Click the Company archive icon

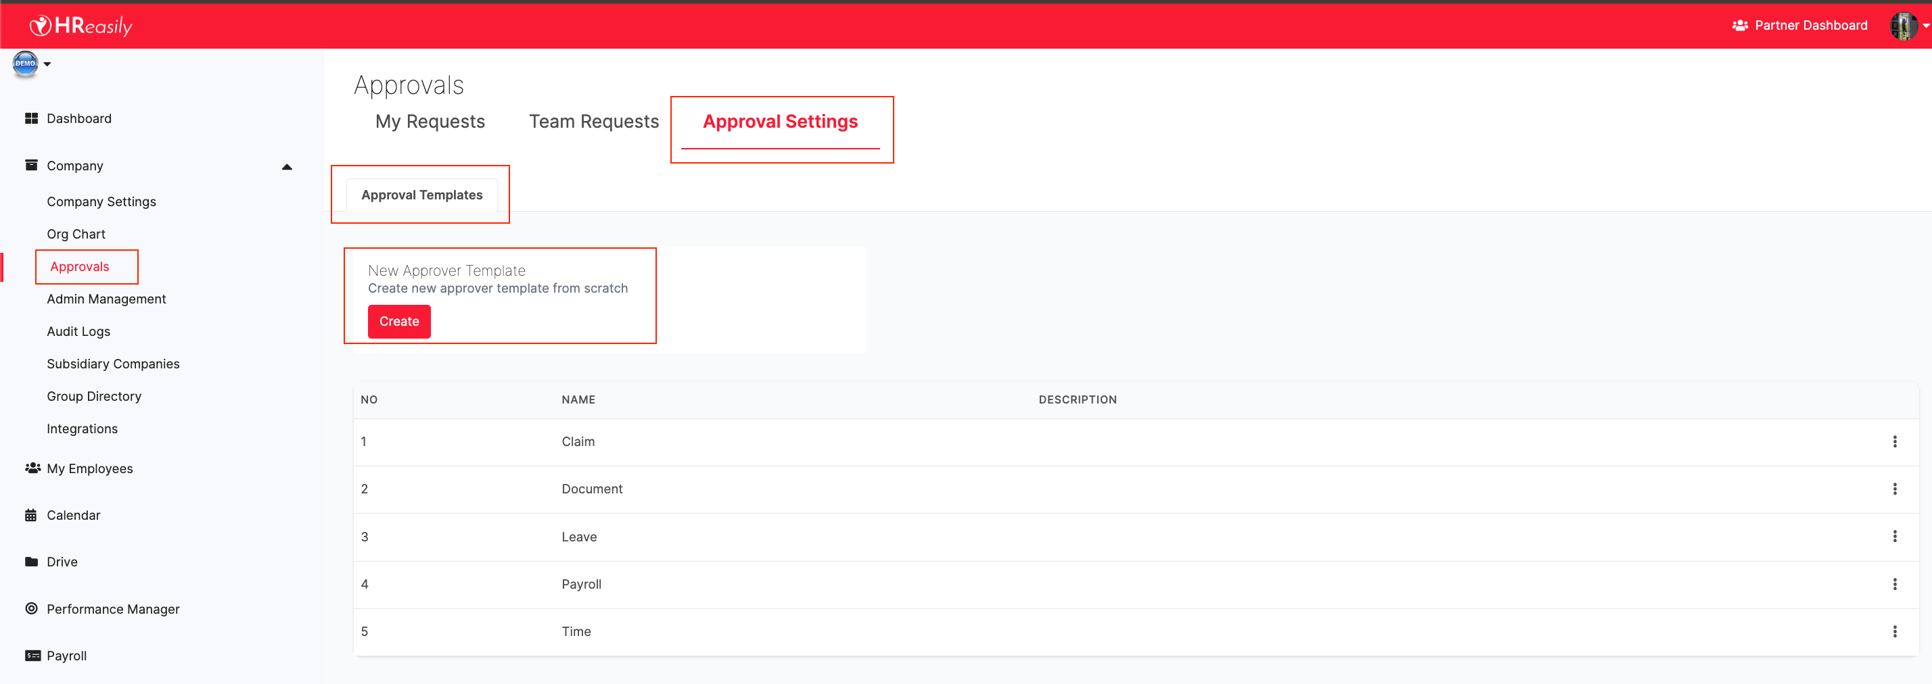(x=32, y=165)
